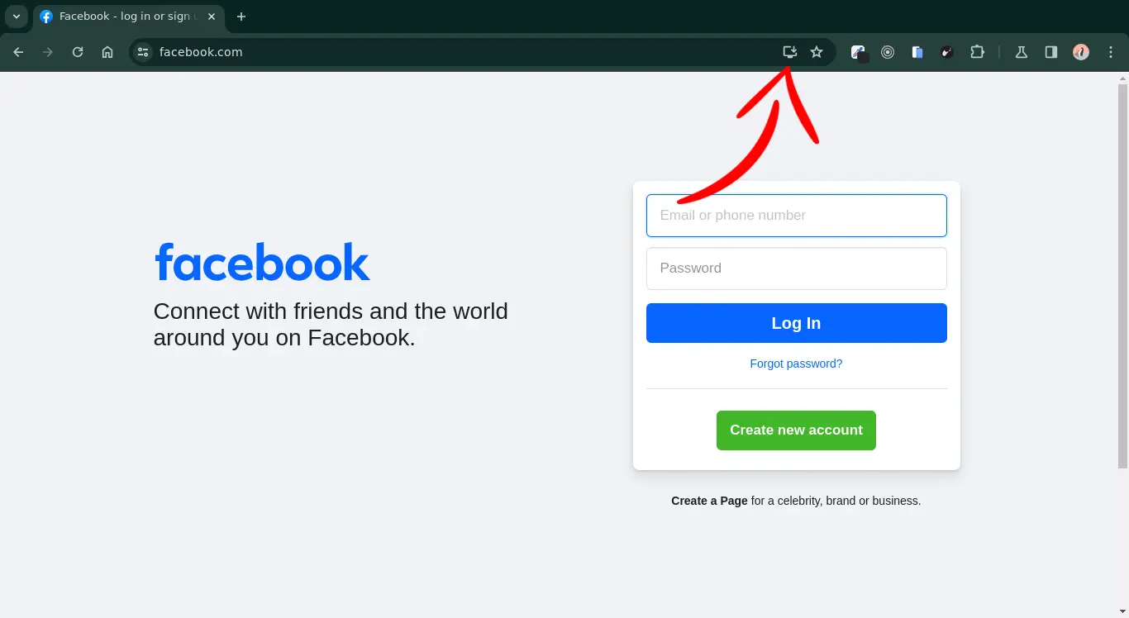Click the Log In button
Viewport: 1129px width, 618px height.
(x=796, y=323)
